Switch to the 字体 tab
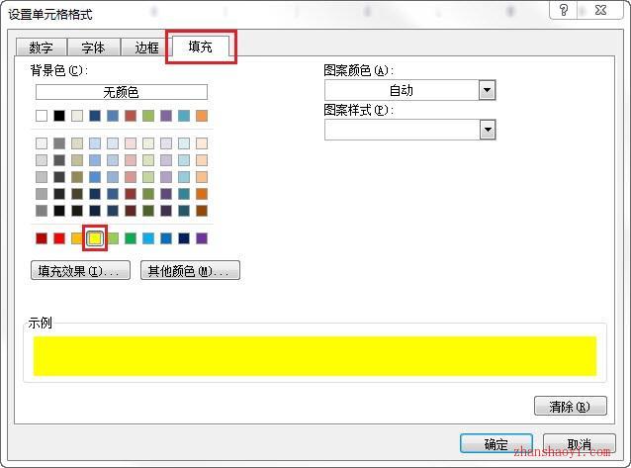 click(93, 47)
